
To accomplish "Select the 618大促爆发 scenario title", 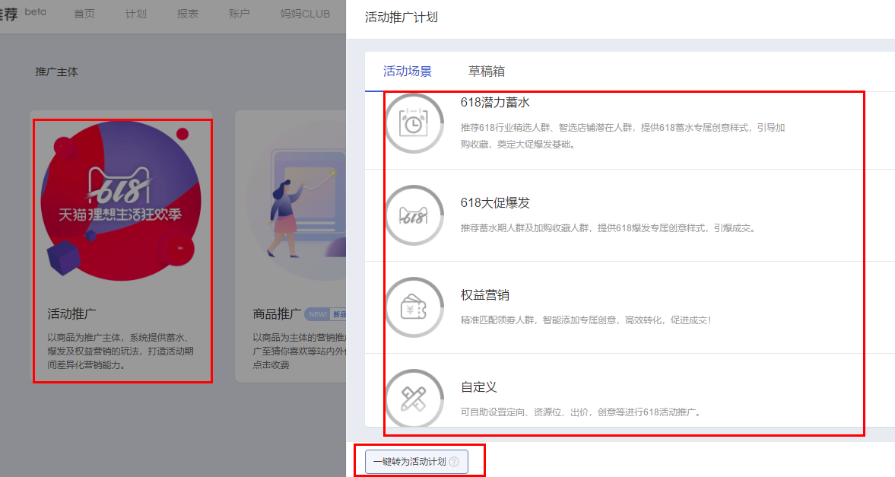I will click(x=495, y=203).
